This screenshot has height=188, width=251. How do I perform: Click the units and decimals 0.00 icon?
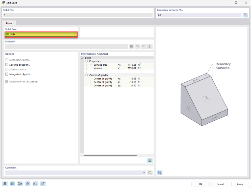[x=12, y=184]
